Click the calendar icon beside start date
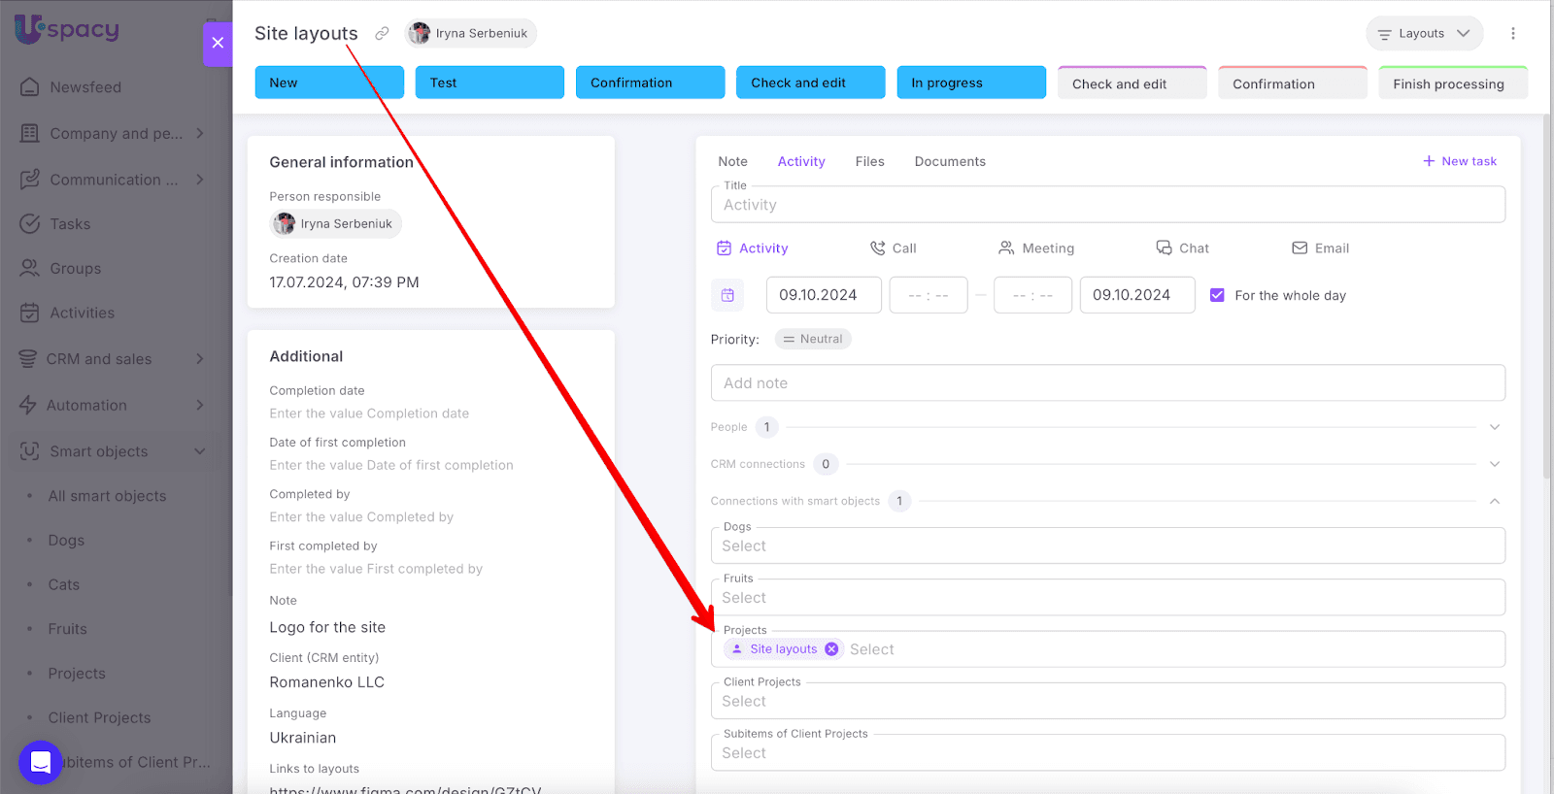The image size is (1554, 794). [x=727, y=295]
